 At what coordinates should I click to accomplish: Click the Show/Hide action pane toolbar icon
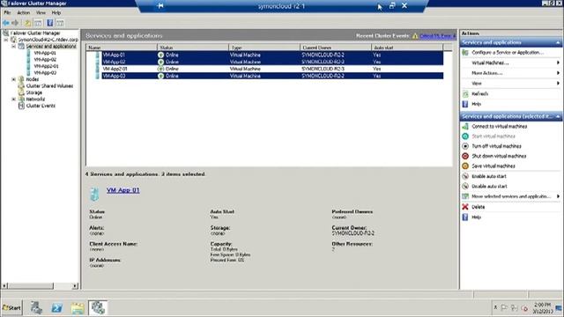click(x=60, y=24)
